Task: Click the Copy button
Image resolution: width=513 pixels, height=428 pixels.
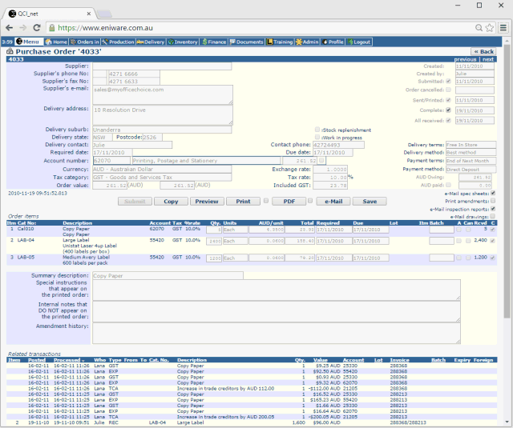Action: click(x=171, y=202)
